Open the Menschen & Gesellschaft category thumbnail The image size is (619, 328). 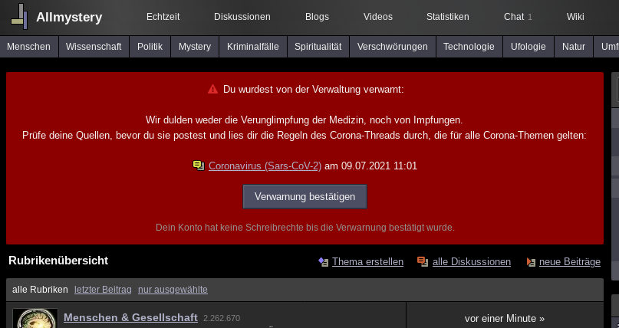click(x=35, y=319)
